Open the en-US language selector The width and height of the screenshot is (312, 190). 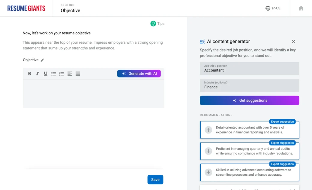pos(273,8)
